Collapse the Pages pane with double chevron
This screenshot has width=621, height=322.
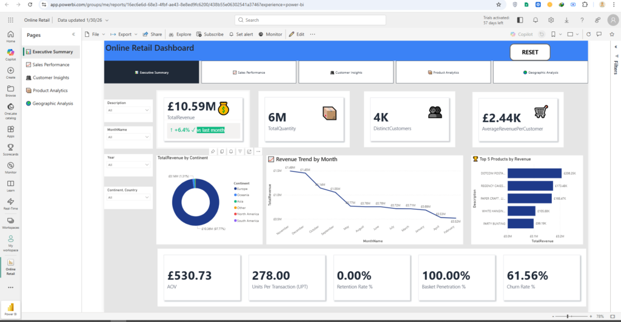73,35
